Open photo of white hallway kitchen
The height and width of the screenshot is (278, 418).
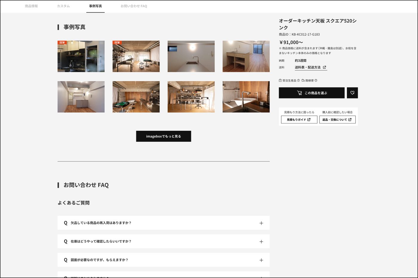[81, 97]
